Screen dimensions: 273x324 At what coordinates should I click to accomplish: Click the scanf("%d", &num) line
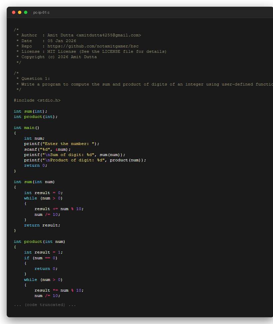pyautogui.click(x=47, y=149)
